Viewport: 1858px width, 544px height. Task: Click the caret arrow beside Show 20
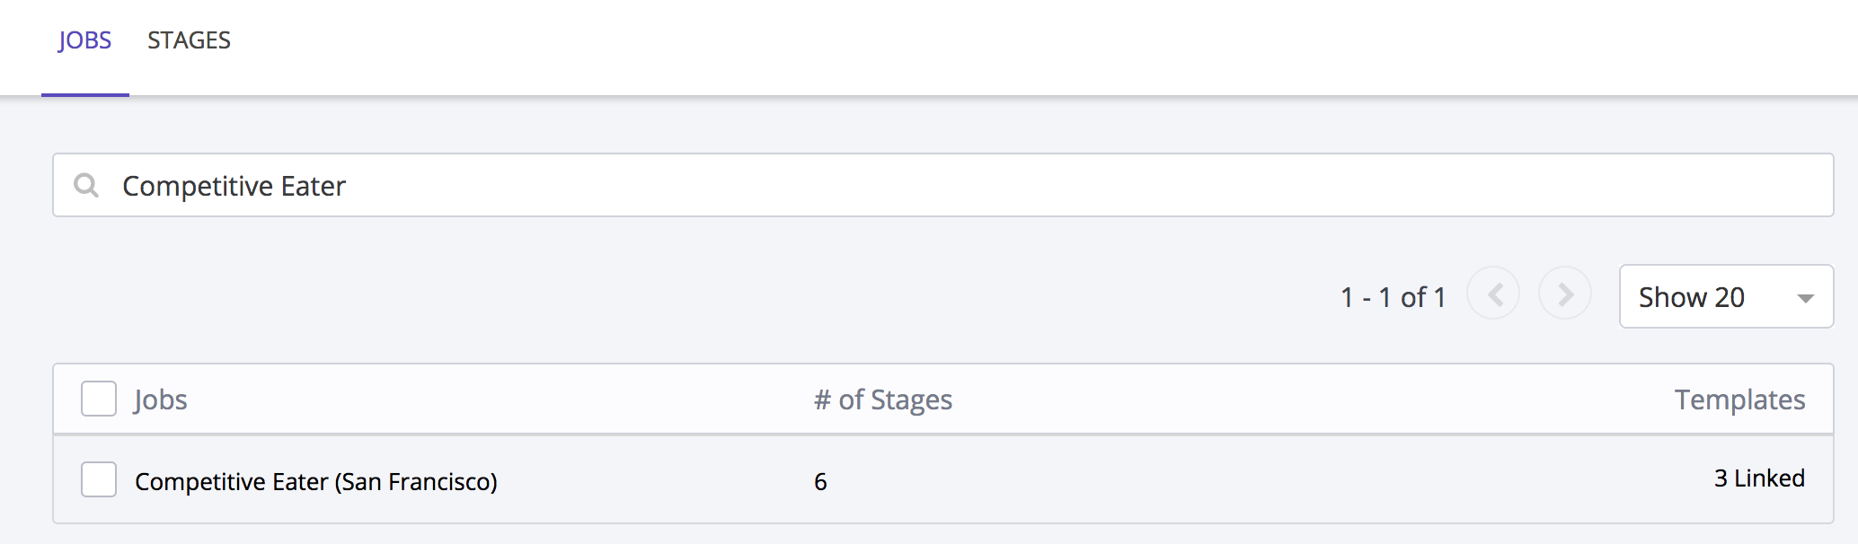click(x=1805, y=298)
